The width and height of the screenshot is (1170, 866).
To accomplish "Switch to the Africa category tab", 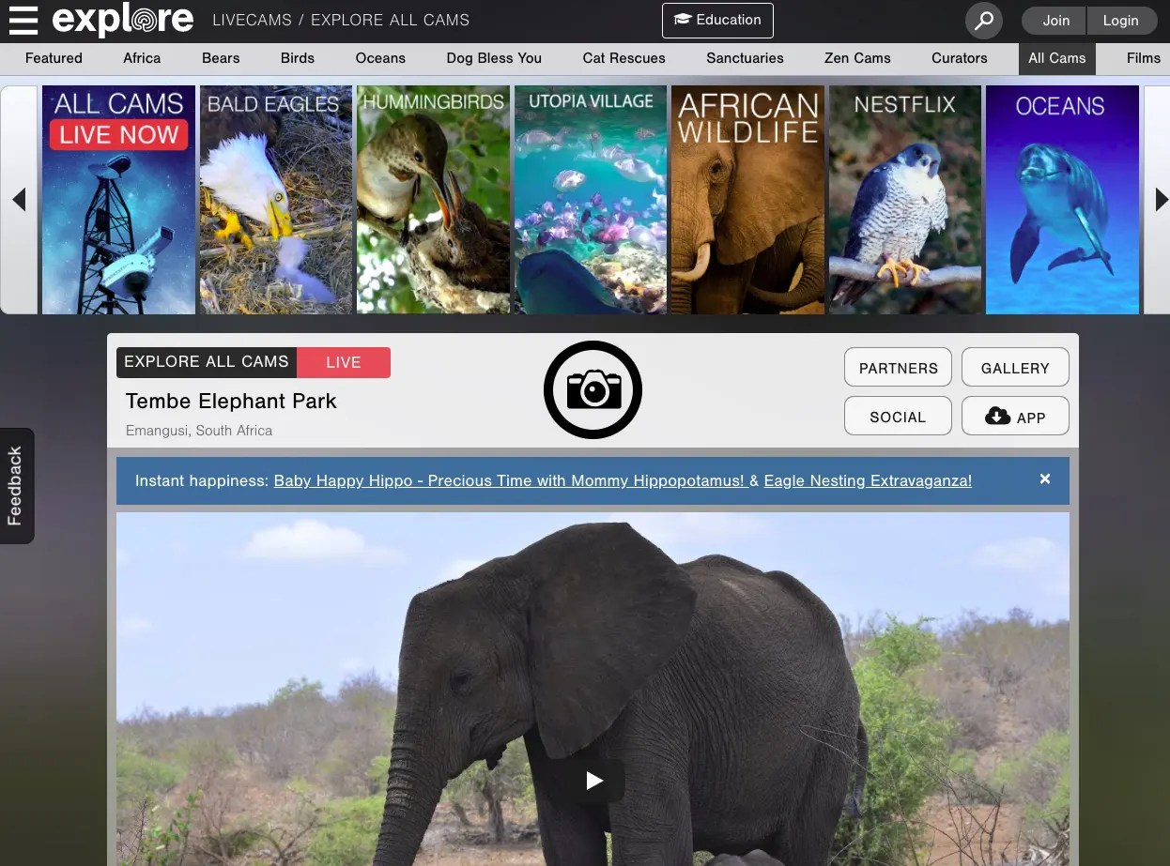I will (141, 58).
